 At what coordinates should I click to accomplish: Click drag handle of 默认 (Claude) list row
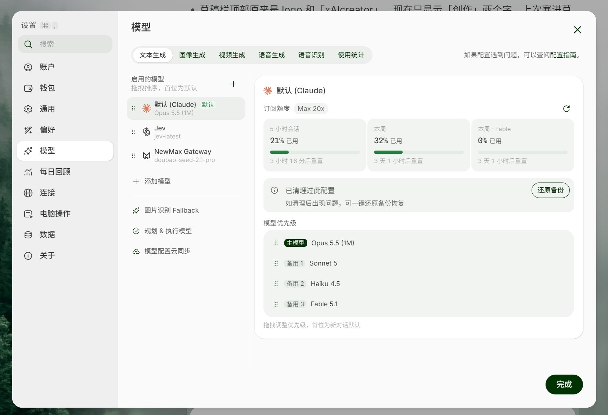pos(133,108)
